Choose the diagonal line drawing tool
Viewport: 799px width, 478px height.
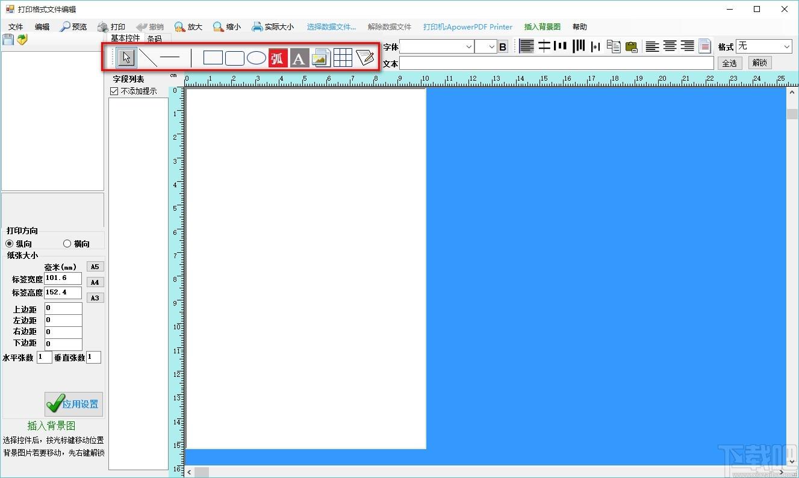click(148, 58)
